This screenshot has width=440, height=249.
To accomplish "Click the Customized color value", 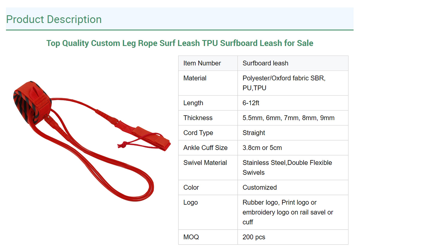I will [x=260, y=188].
